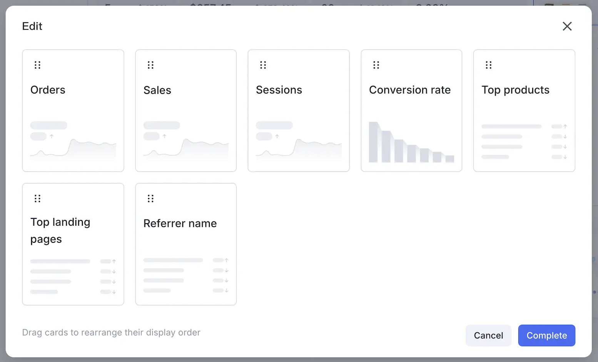598x362 pixels.
Task: Click the Orders card trend chart
Action: (x=73, y=148)
